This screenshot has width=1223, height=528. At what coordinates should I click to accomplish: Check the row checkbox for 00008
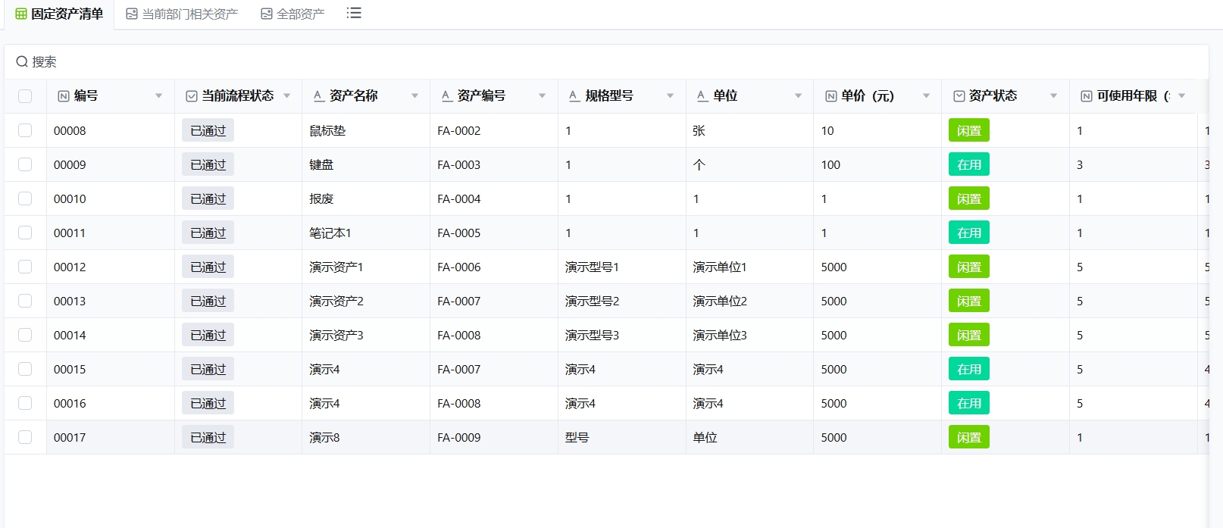25,130
